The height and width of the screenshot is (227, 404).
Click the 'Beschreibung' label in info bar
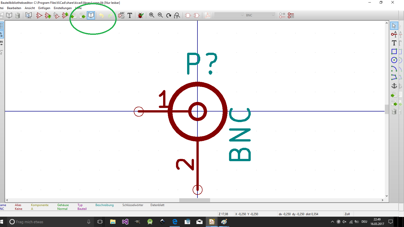[105, 205]
